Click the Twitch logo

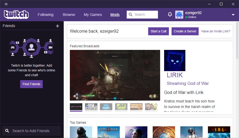point(16,15)
